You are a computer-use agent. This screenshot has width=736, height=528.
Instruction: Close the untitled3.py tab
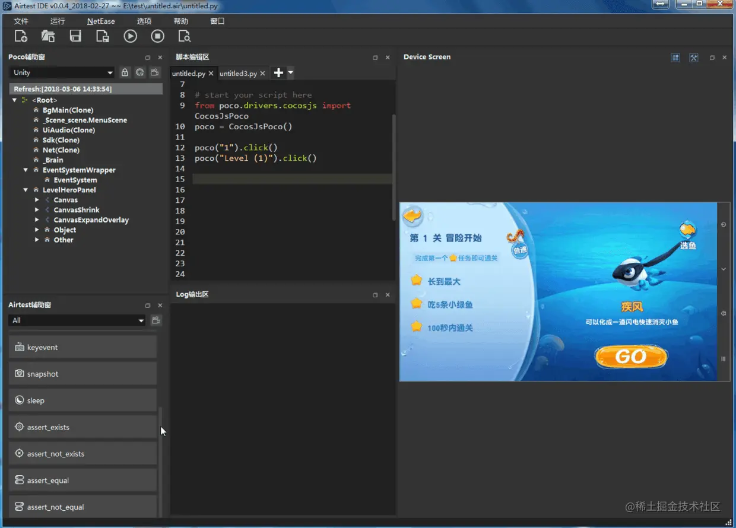click(x=263, y=74)
